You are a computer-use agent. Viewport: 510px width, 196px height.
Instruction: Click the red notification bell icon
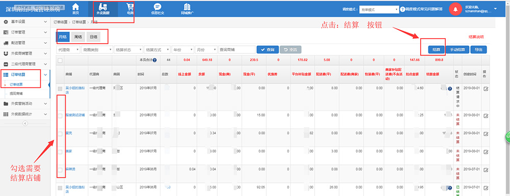click(455, 9)
